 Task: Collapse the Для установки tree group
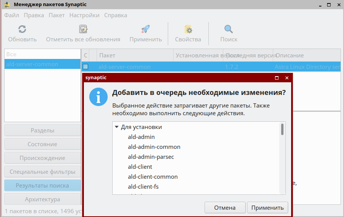point(117,127)
